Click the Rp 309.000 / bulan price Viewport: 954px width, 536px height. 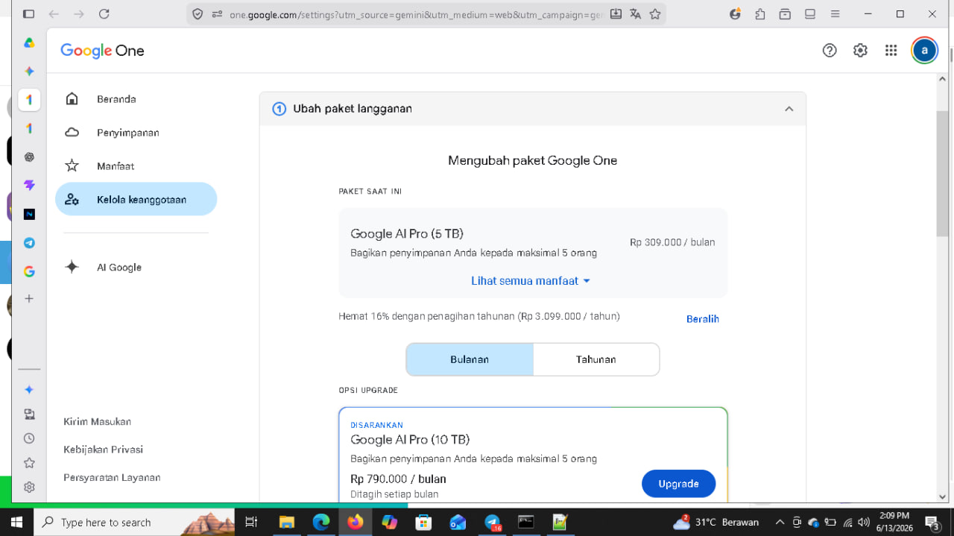pyautogui.click(x=672, y=242)
